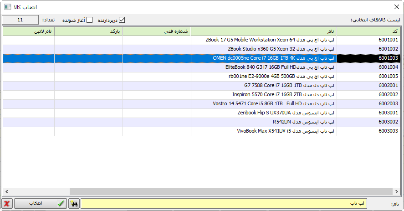Click the نام لاتین column header
The height and width of the screenshot is (211, 404).
click(29, 31)
